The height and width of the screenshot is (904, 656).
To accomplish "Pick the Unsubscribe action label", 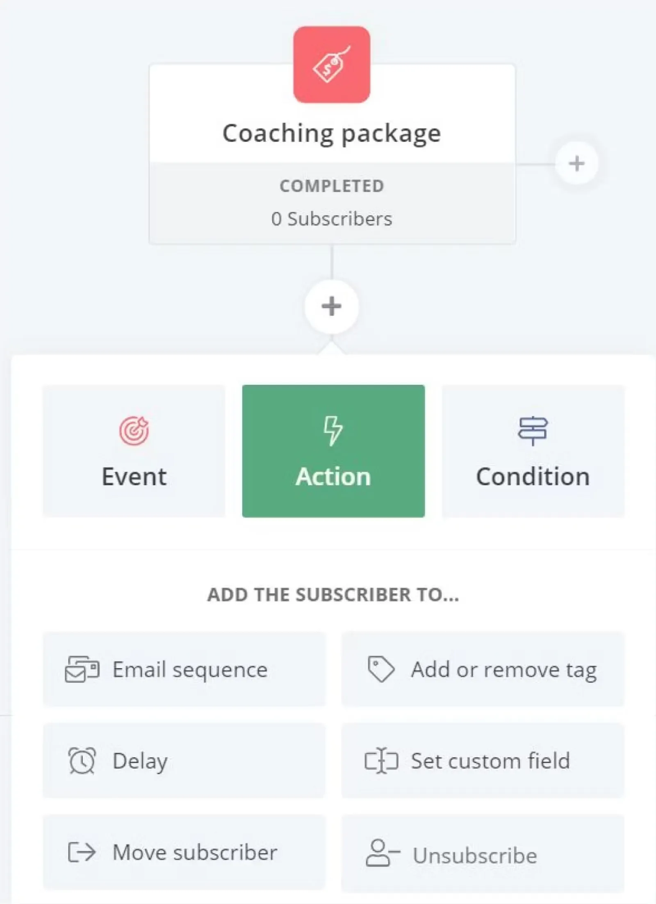I will tap(475, 856).
